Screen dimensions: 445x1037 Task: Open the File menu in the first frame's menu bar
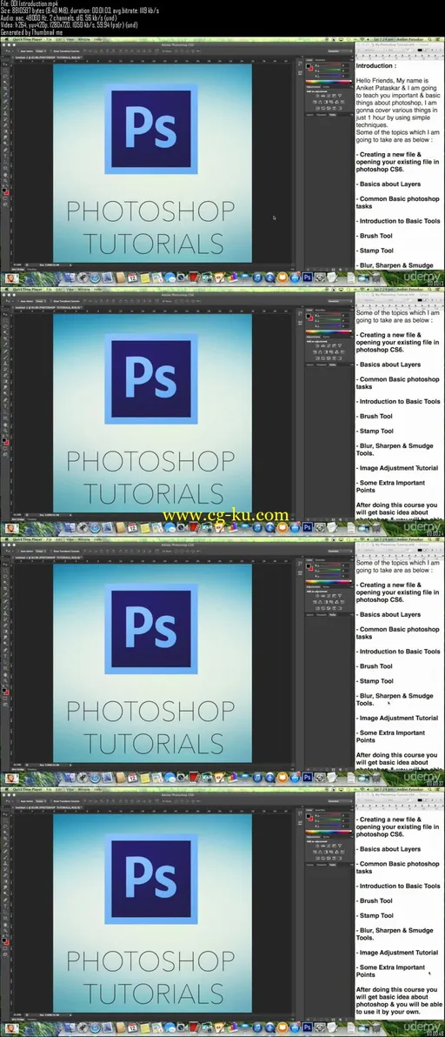pos(49,40)
